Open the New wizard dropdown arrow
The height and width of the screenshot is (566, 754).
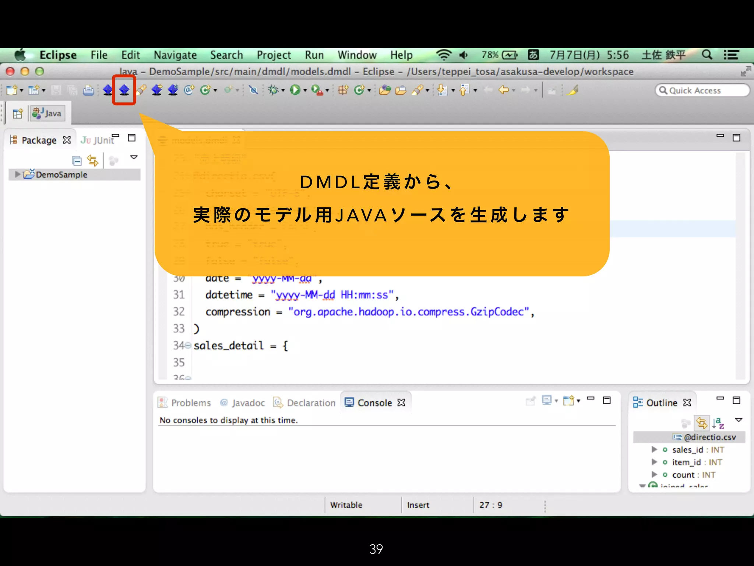click(21, 91)
